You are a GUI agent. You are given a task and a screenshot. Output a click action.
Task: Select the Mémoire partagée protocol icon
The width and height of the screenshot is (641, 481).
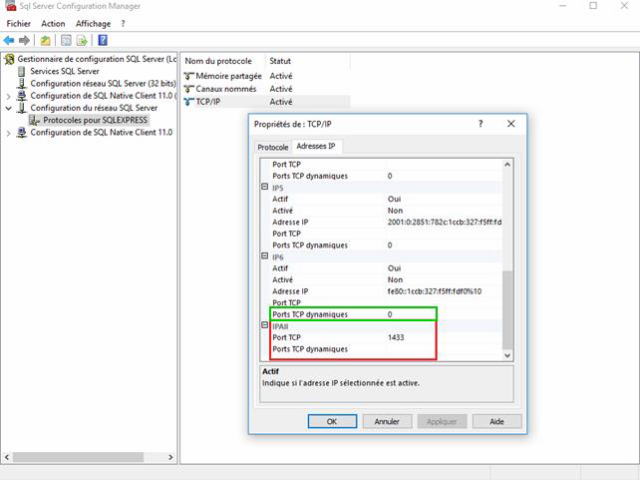click(x=189, y=76)
